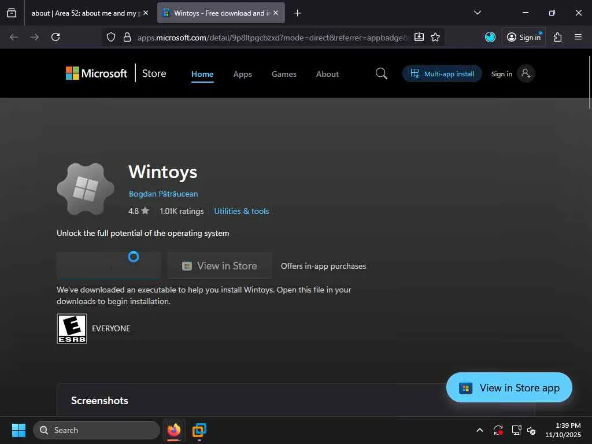This screenshot has height=444, width=592.
Task: View the 1.01K ratings
Action: coord(182,211)
